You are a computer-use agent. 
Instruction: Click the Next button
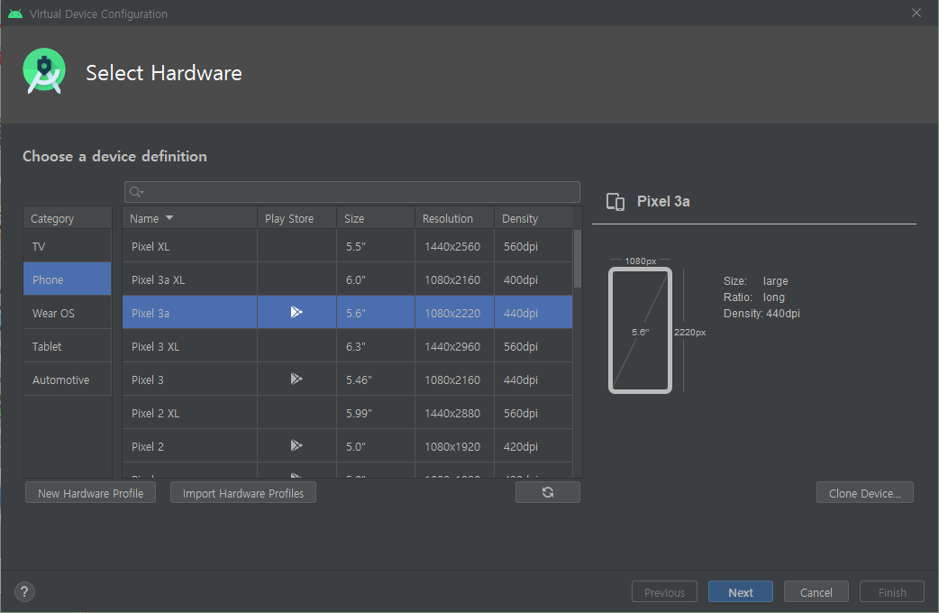tap(741, 592)
